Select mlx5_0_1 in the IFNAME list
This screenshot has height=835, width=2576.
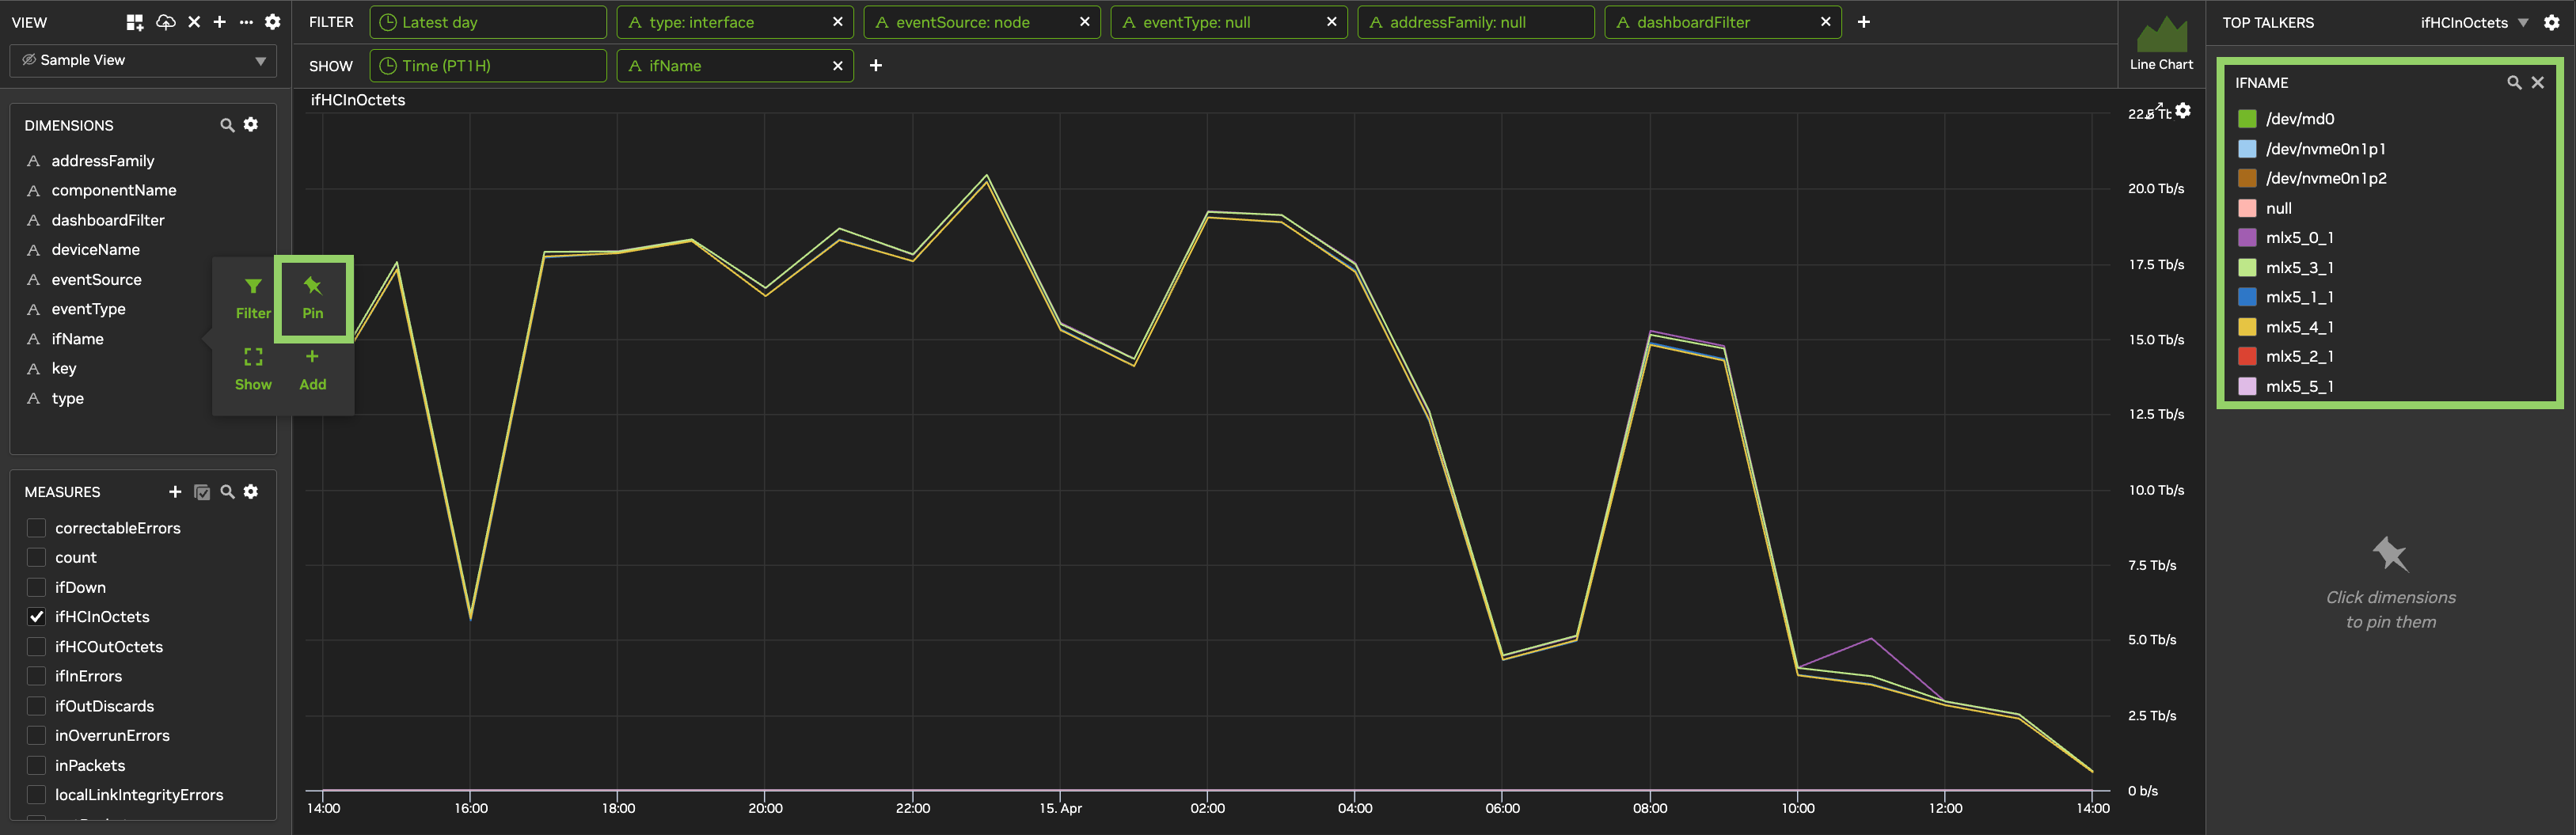[2299, 238]
